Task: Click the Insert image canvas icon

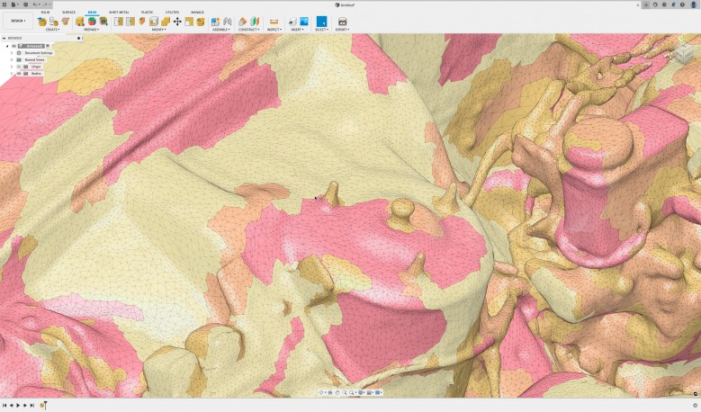Action: pos(303,21)
